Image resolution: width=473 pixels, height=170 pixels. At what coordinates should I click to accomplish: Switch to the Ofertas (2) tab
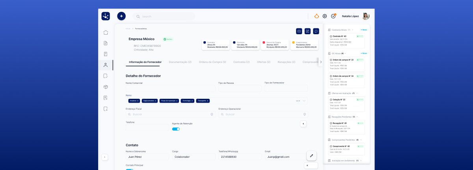pyautogui.click(x=264, y=62)
